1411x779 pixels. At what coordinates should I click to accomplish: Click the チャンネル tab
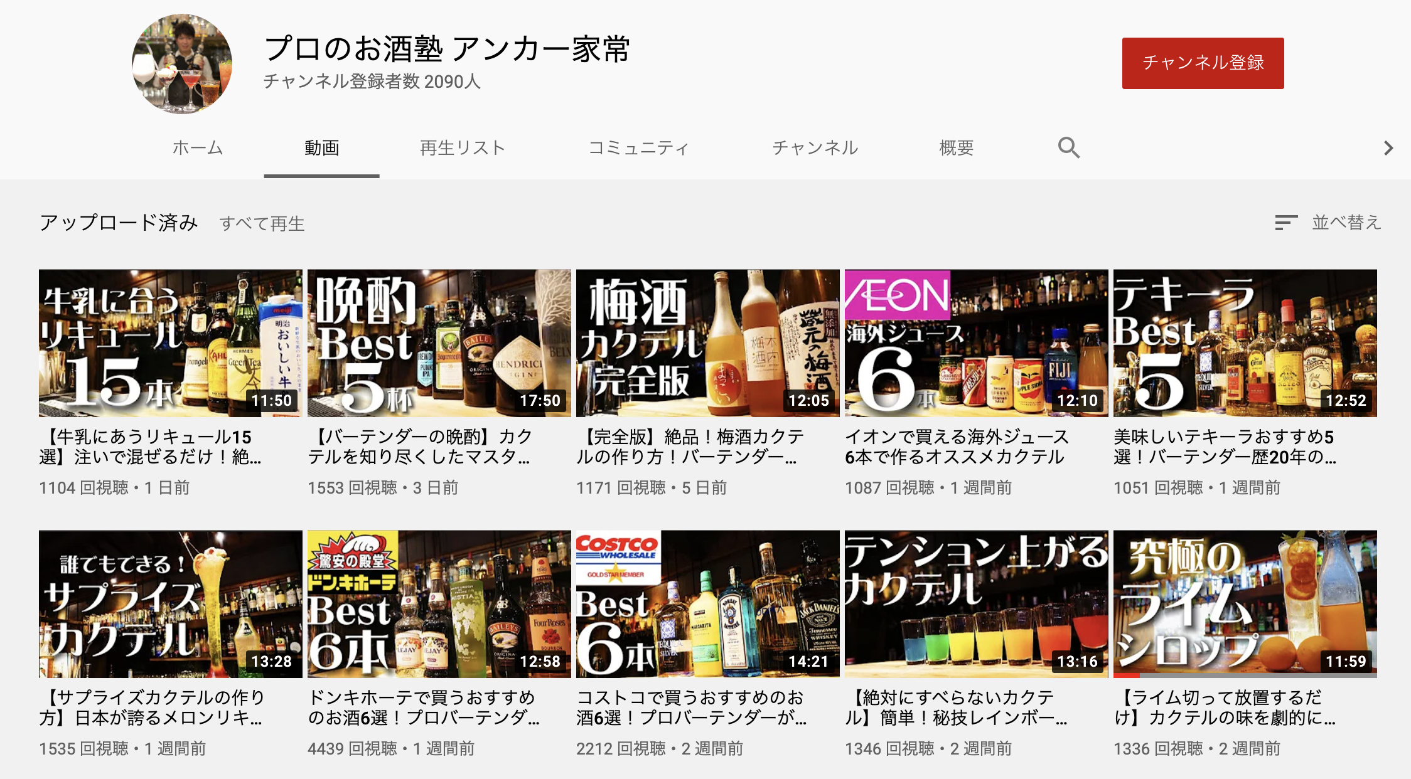pos(815,148)
